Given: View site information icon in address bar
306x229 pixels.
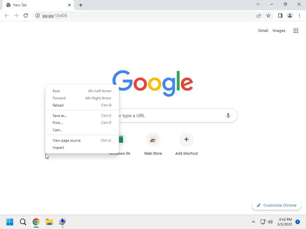Looking at the screenshot, I should pyautogui.click(x=37, y=16).
